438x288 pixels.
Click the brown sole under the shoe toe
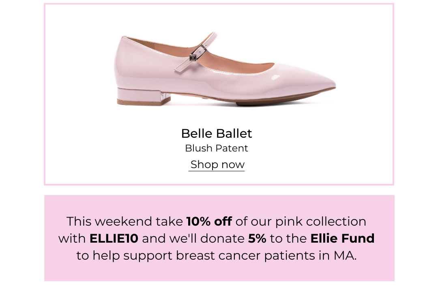pyautogui.click(x=279, y=100)
